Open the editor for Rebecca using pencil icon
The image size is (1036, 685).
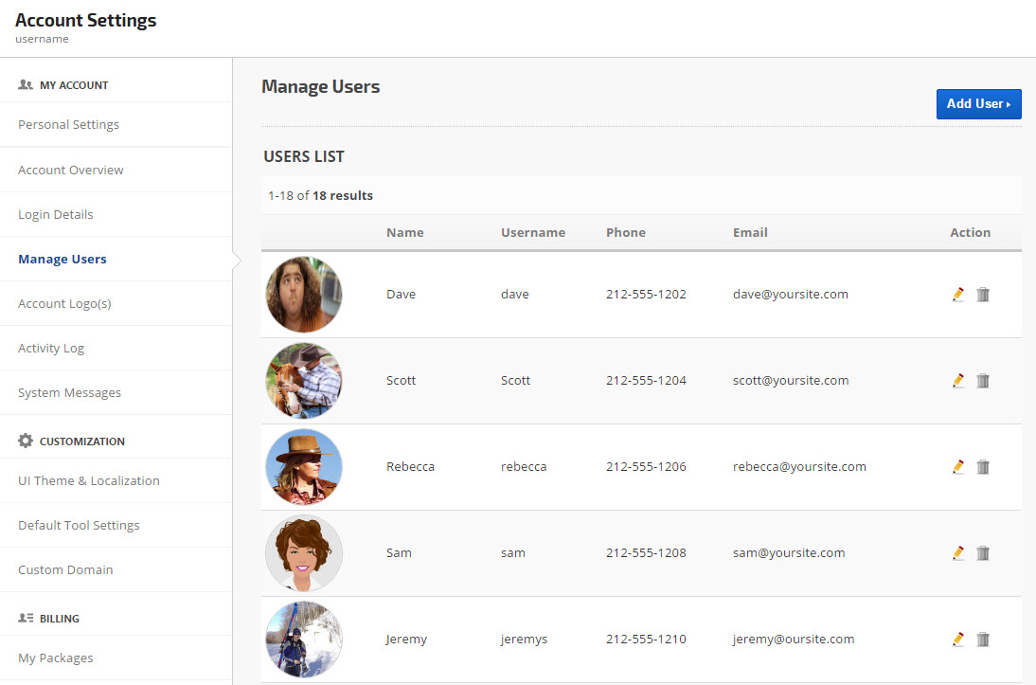point(958,467)
